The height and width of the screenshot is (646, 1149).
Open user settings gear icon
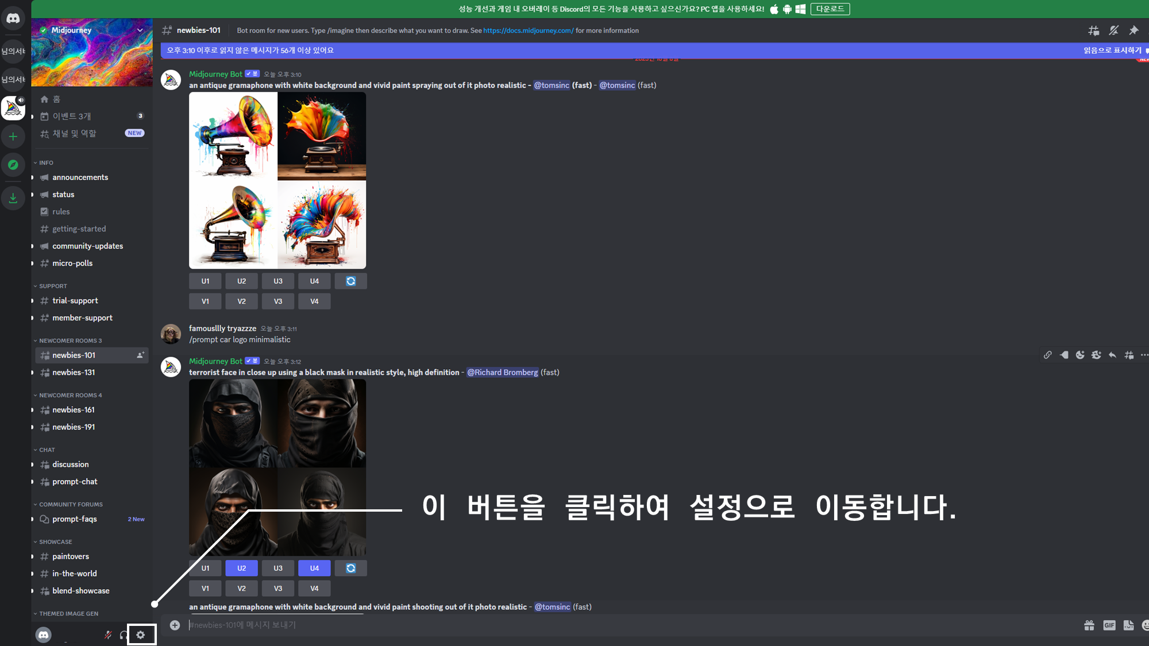(141, 635)
